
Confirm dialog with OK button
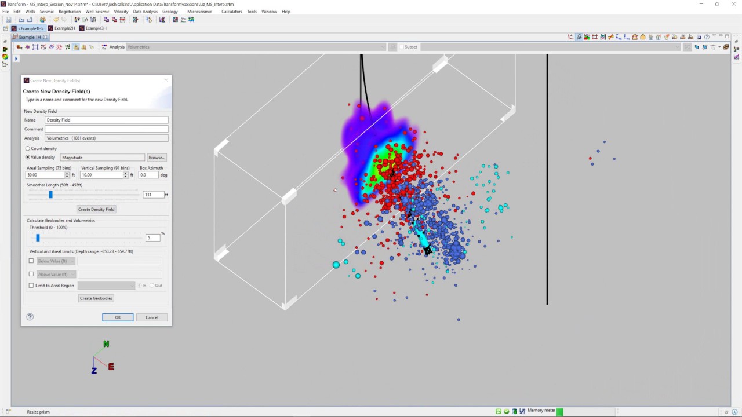point(118,317)
